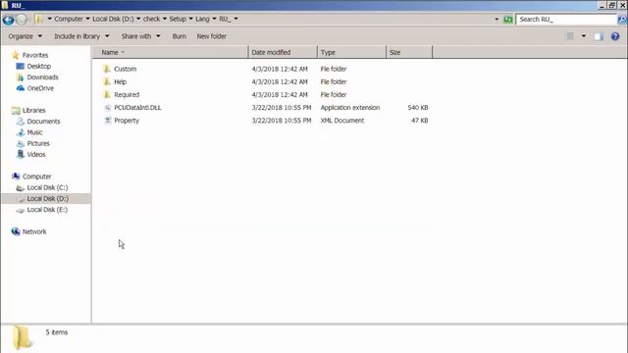Open Help via the blue question mark icon
Image resolution: width=628 pixels, height=353 pixels.
(615, 36)
